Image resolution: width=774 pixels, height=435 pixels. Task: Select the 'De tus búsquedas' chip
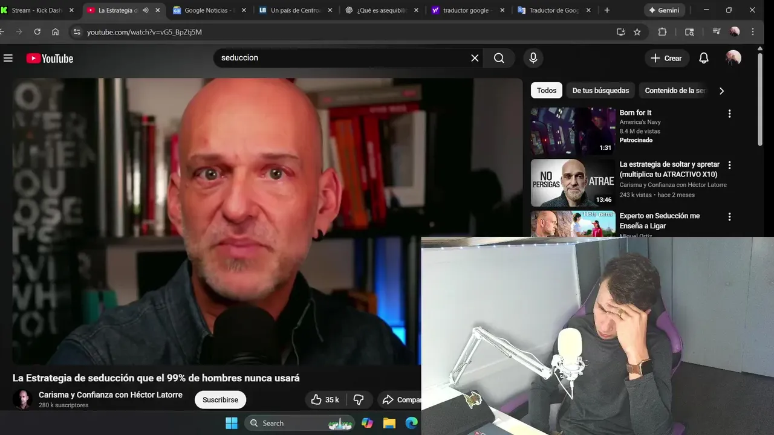[x=600, y=91]
